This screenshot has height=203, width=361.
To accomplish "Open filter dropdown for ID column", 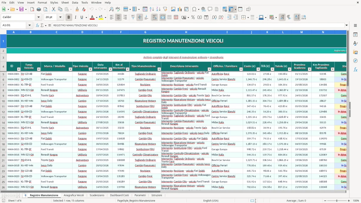I will pos(19,69).
